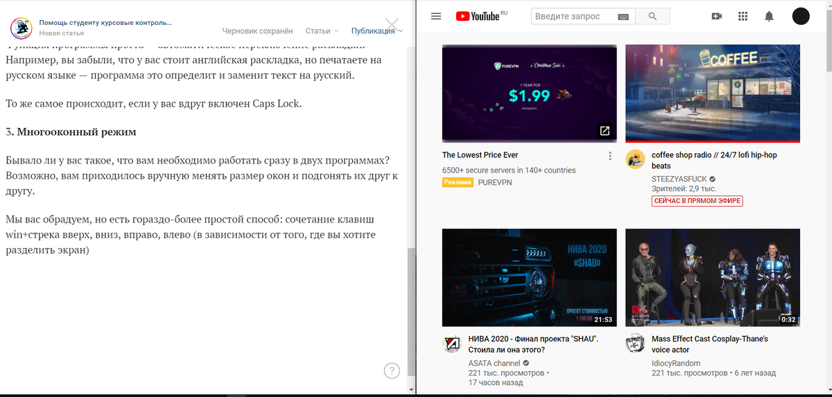Viewport: 832px width, 397px height.
Task: Open the Помощь студенту group title link
Action: 105,23
